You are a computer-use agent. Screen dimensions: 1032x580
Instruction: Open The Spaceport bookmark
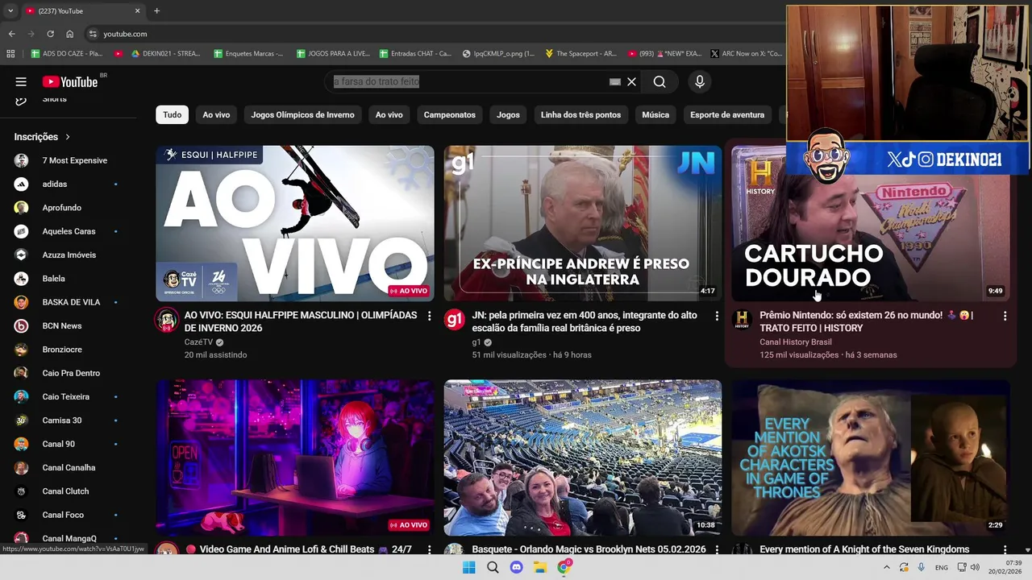point(580,54)
